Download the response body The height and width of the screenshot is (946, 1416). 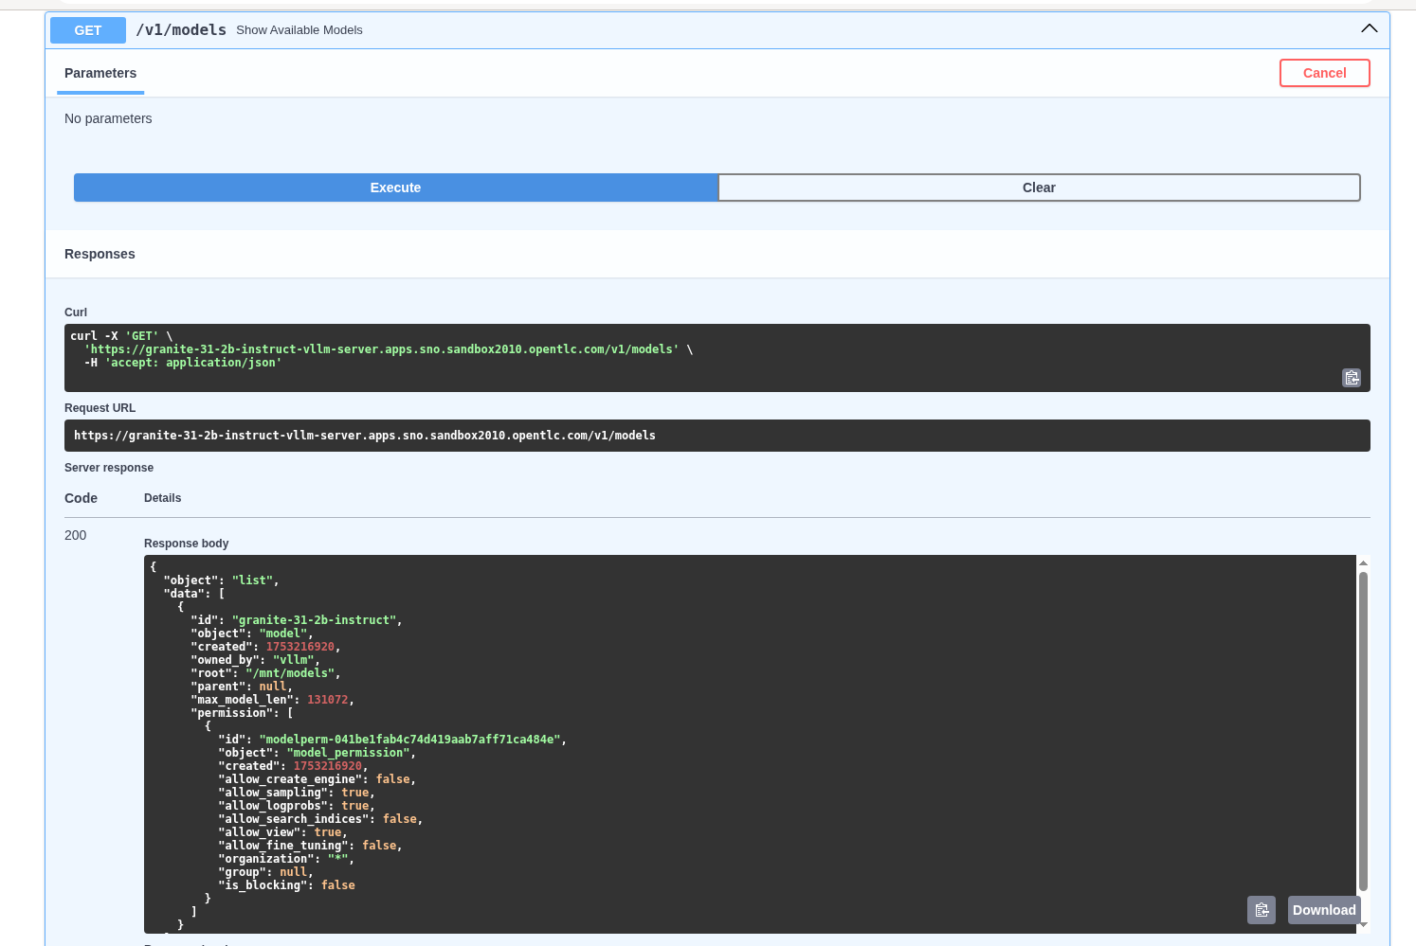tap(1324, 910)
